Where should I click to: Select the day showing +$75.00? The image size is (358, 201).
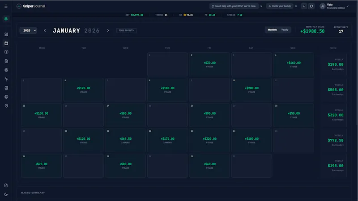[x=41, y=165]
